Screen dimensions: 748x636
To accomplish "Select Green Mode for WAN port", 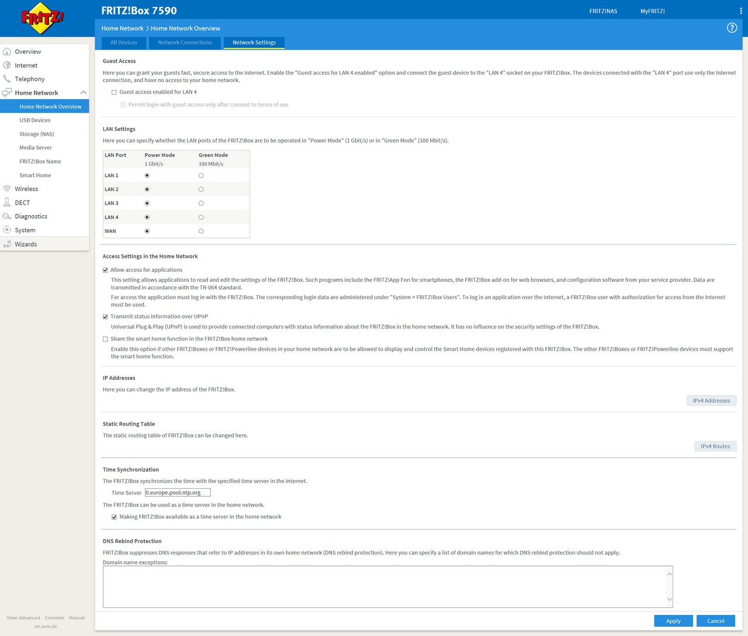I will click(x=201, y=231).
